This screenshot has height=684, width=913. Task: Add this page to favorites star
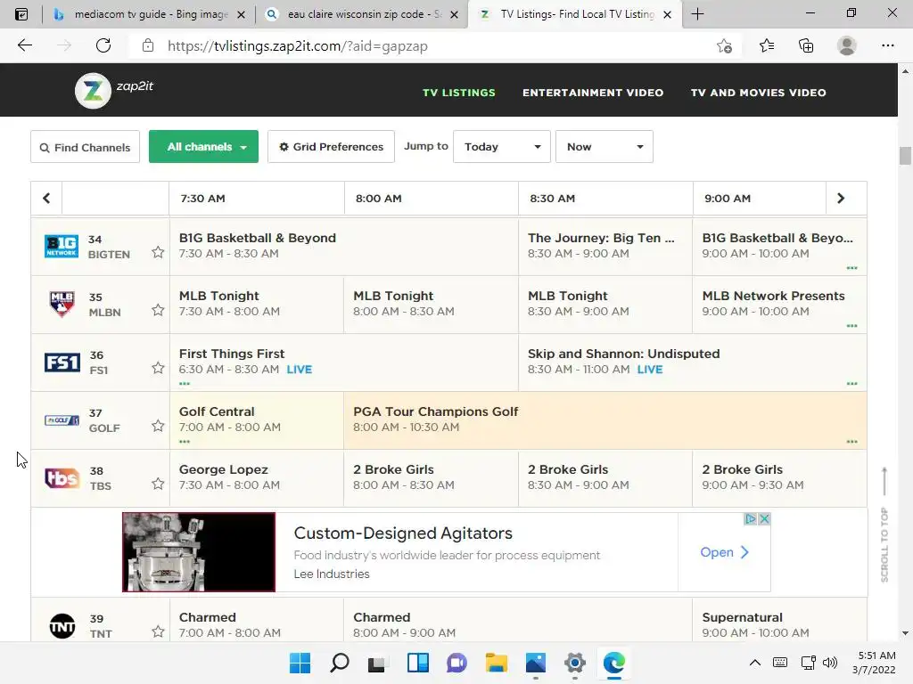[724, 46]
